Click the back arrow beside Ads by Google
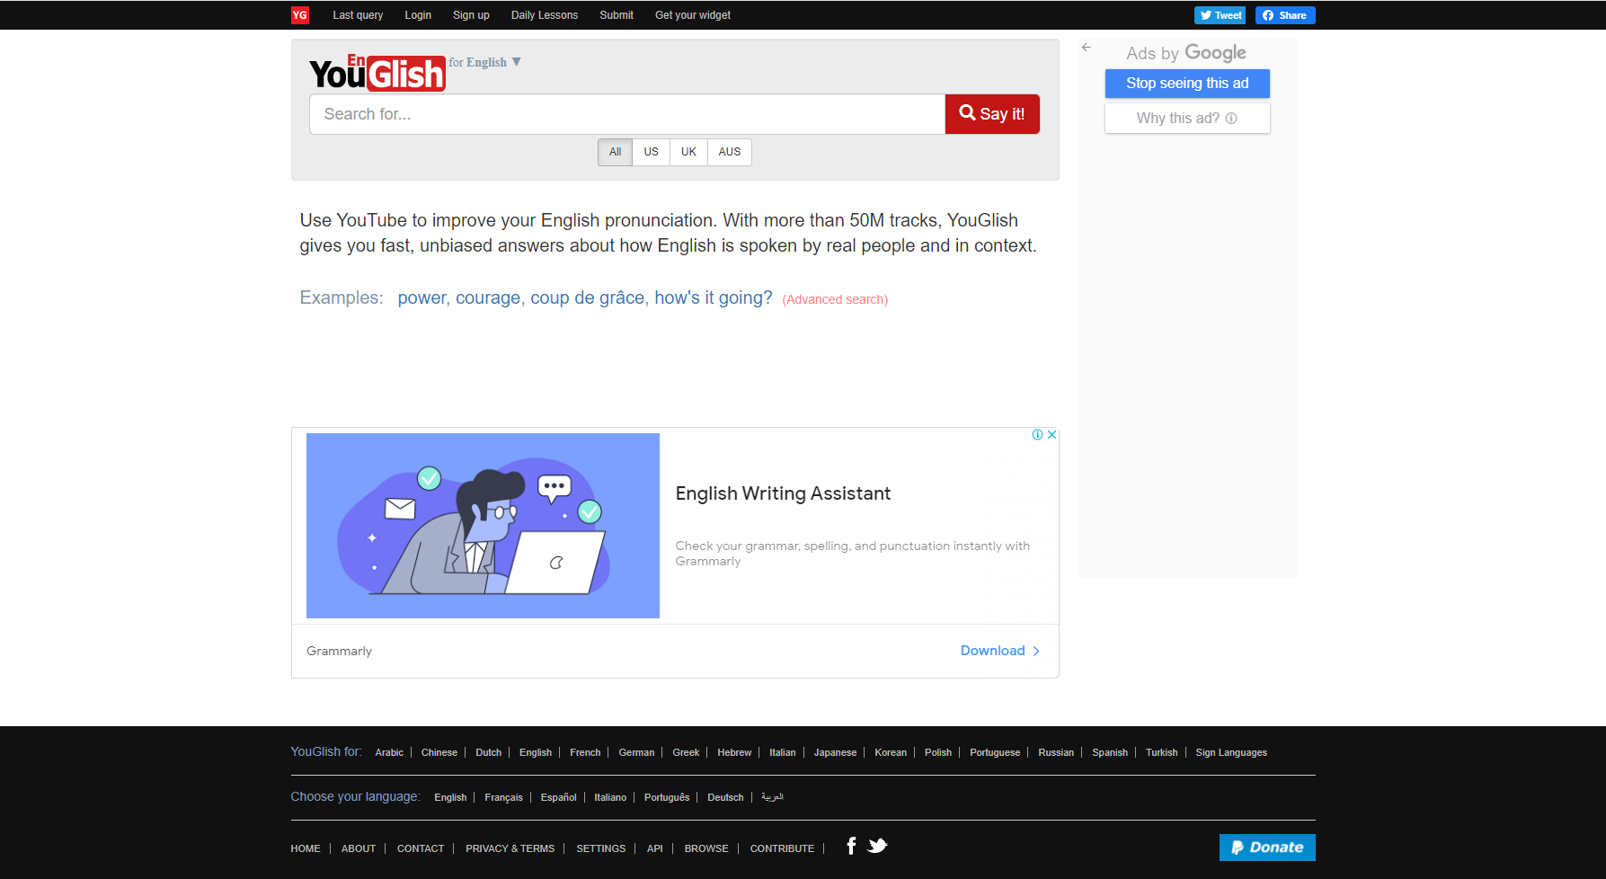The image size is (1606, 879). [x=1087, y=48]
